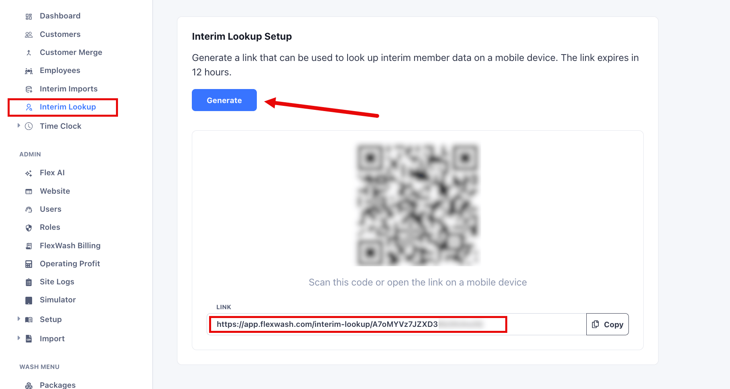Go to the Customers page

point(60,34)
